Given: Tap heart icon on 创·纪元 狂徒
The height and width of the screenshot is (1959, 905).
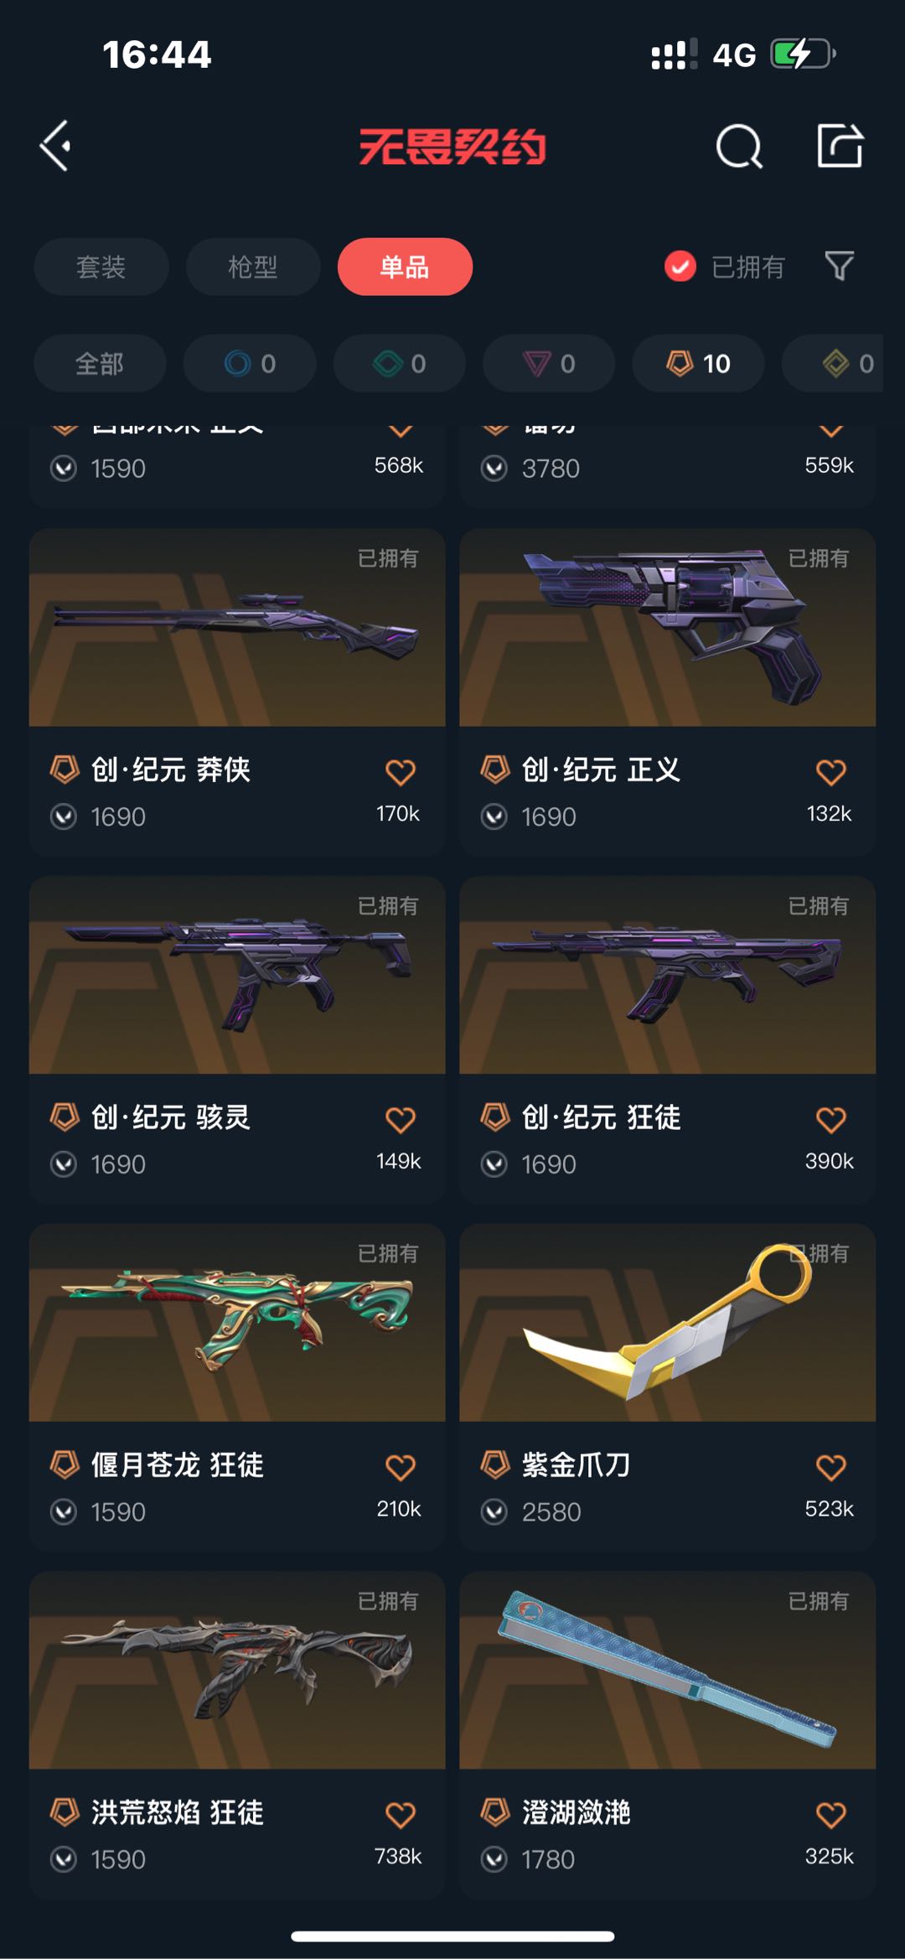Looking at the screenshot, I should pyautogui.click(x=831, y=1119).
